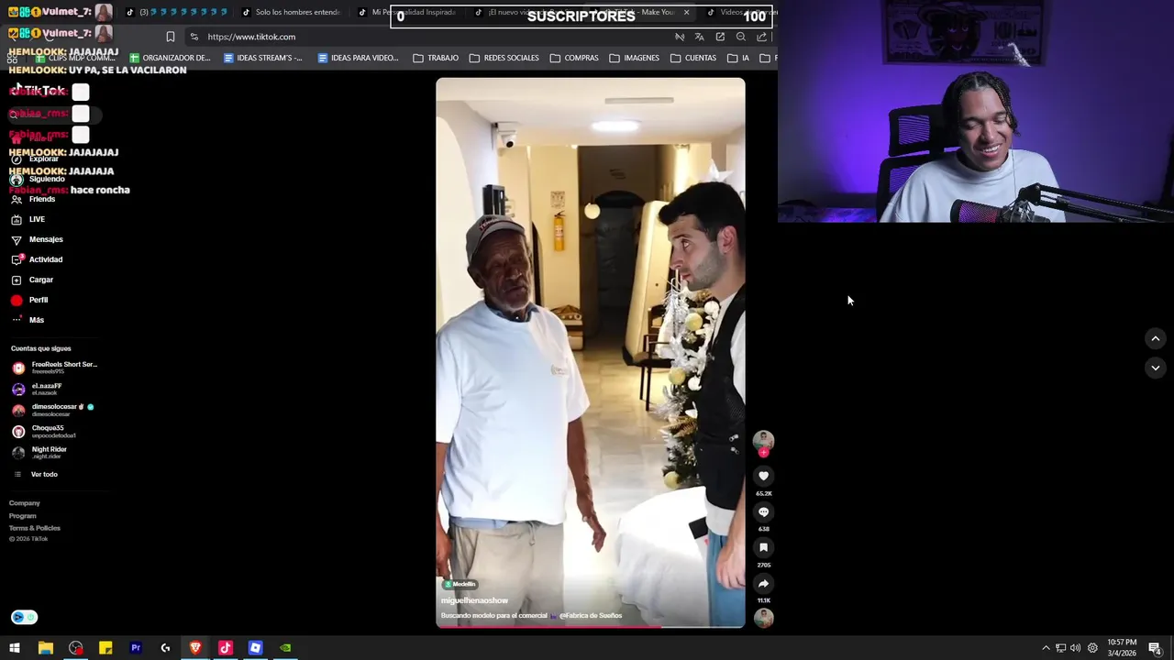Image resolution: width=1174 pixels, height=660 pixels.
Task: Open LIVE in the TikTok sidebar
Action: click(x=28, y=219)
